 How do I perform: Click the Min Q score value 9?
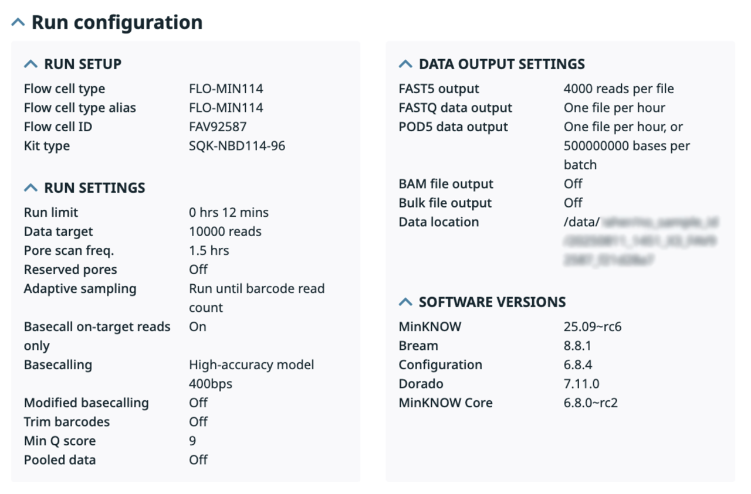click(192, 440)
